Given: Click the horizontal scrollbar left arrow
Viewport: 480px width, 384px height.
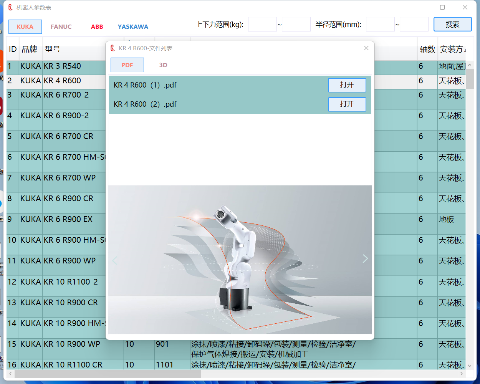Looking at the screenshot, I should click(x=10, y=374).
